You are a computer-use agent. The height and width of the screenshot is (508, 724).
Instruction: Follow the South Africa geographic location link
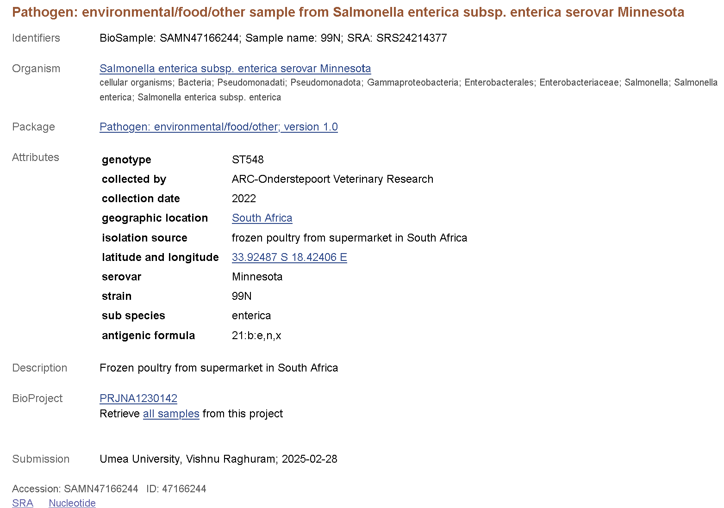[262, 218]
